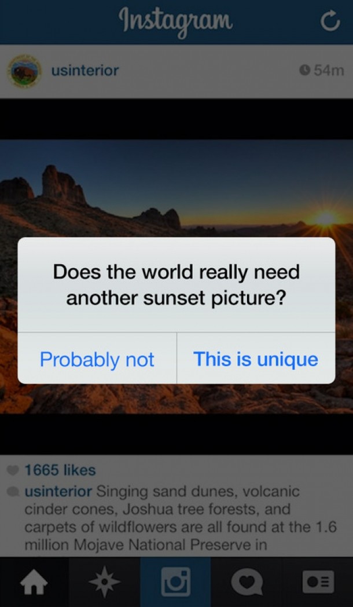Tap the dialog's sunset picture question text
353x607 pixels.
[176, 284]
